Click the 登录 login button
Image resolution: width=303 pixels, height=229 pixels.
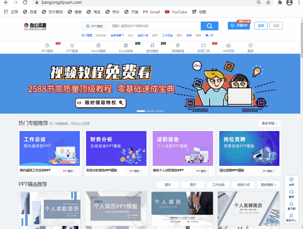click(261, 26)
